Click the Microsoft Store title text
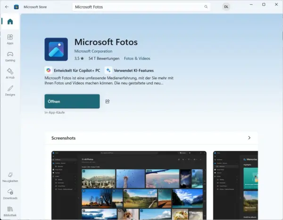 point(35,7)
